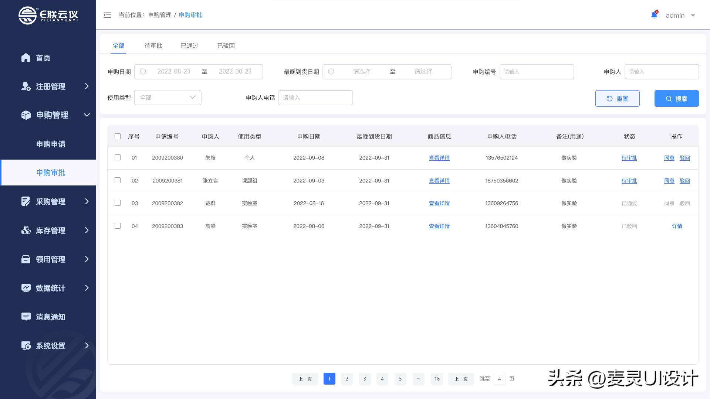Click the 申购人电话 input field
710x399 pixels.
[315, 98]
